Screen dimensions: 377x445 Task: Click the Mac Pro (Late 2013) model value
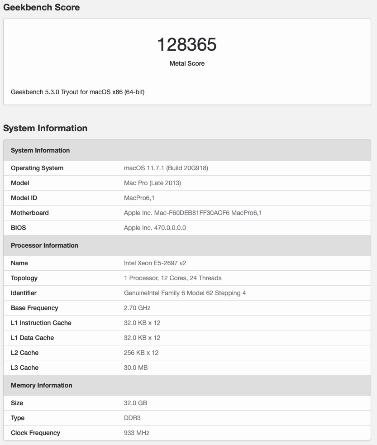pos(153,183)
